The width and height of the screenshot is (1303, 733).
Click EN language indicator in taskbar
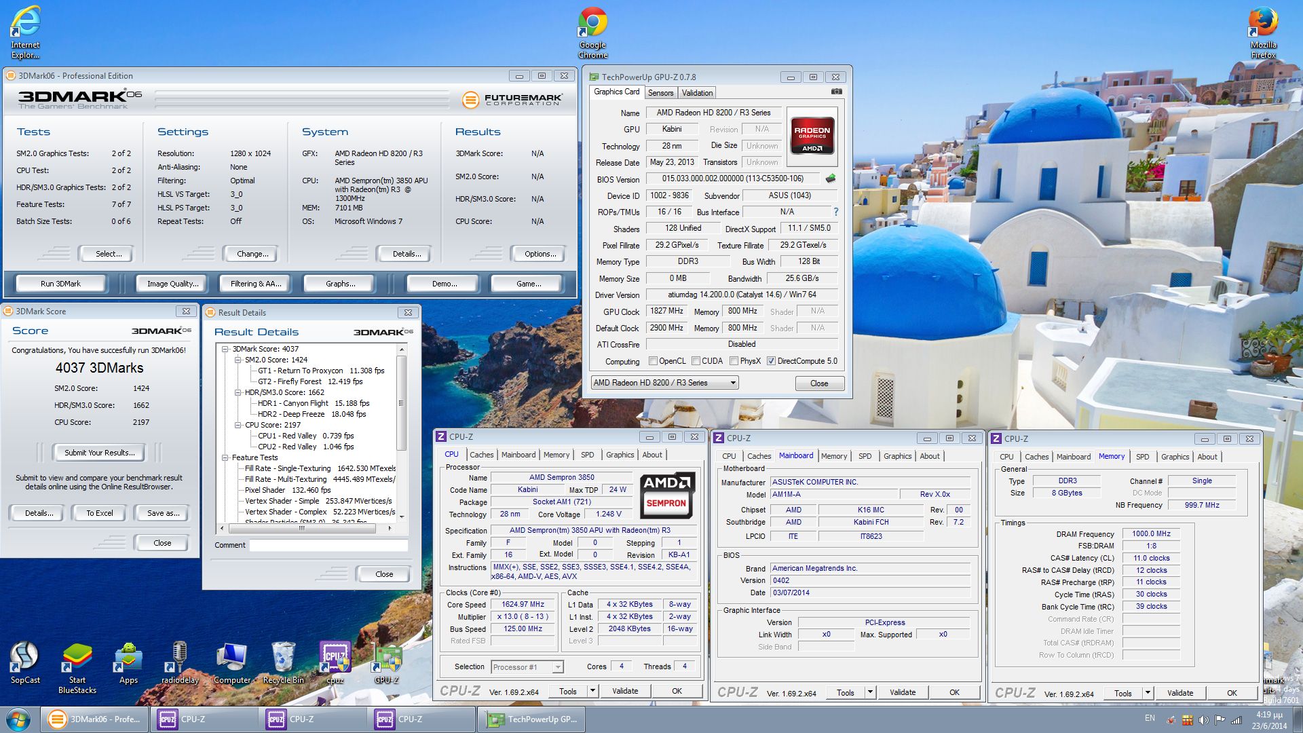coord(1150,718)
